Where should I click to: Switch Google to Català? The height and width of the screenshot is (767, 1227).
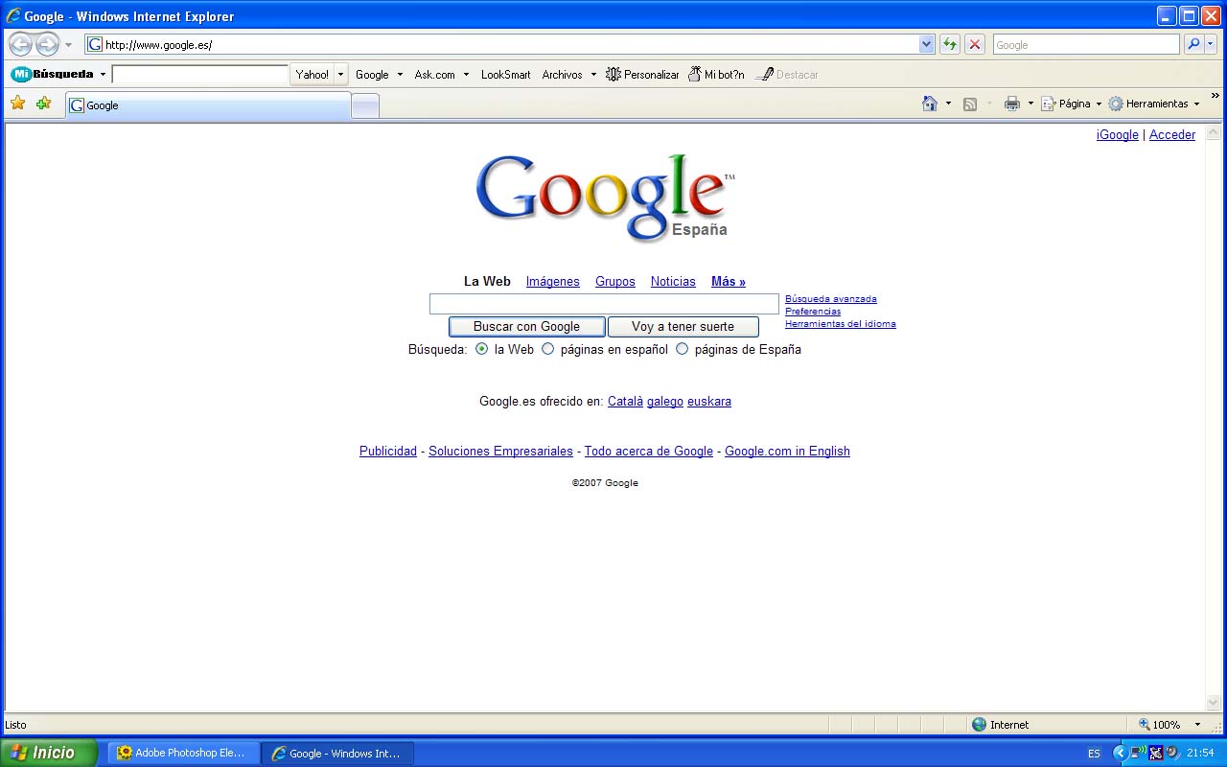pyautogui.click(x=625, y=401)
